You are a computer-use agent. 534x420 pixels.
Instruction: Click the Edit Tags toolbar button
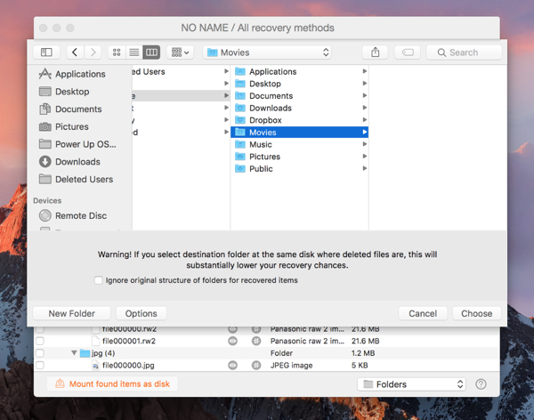pyautogui.click(x=408, y=52)
